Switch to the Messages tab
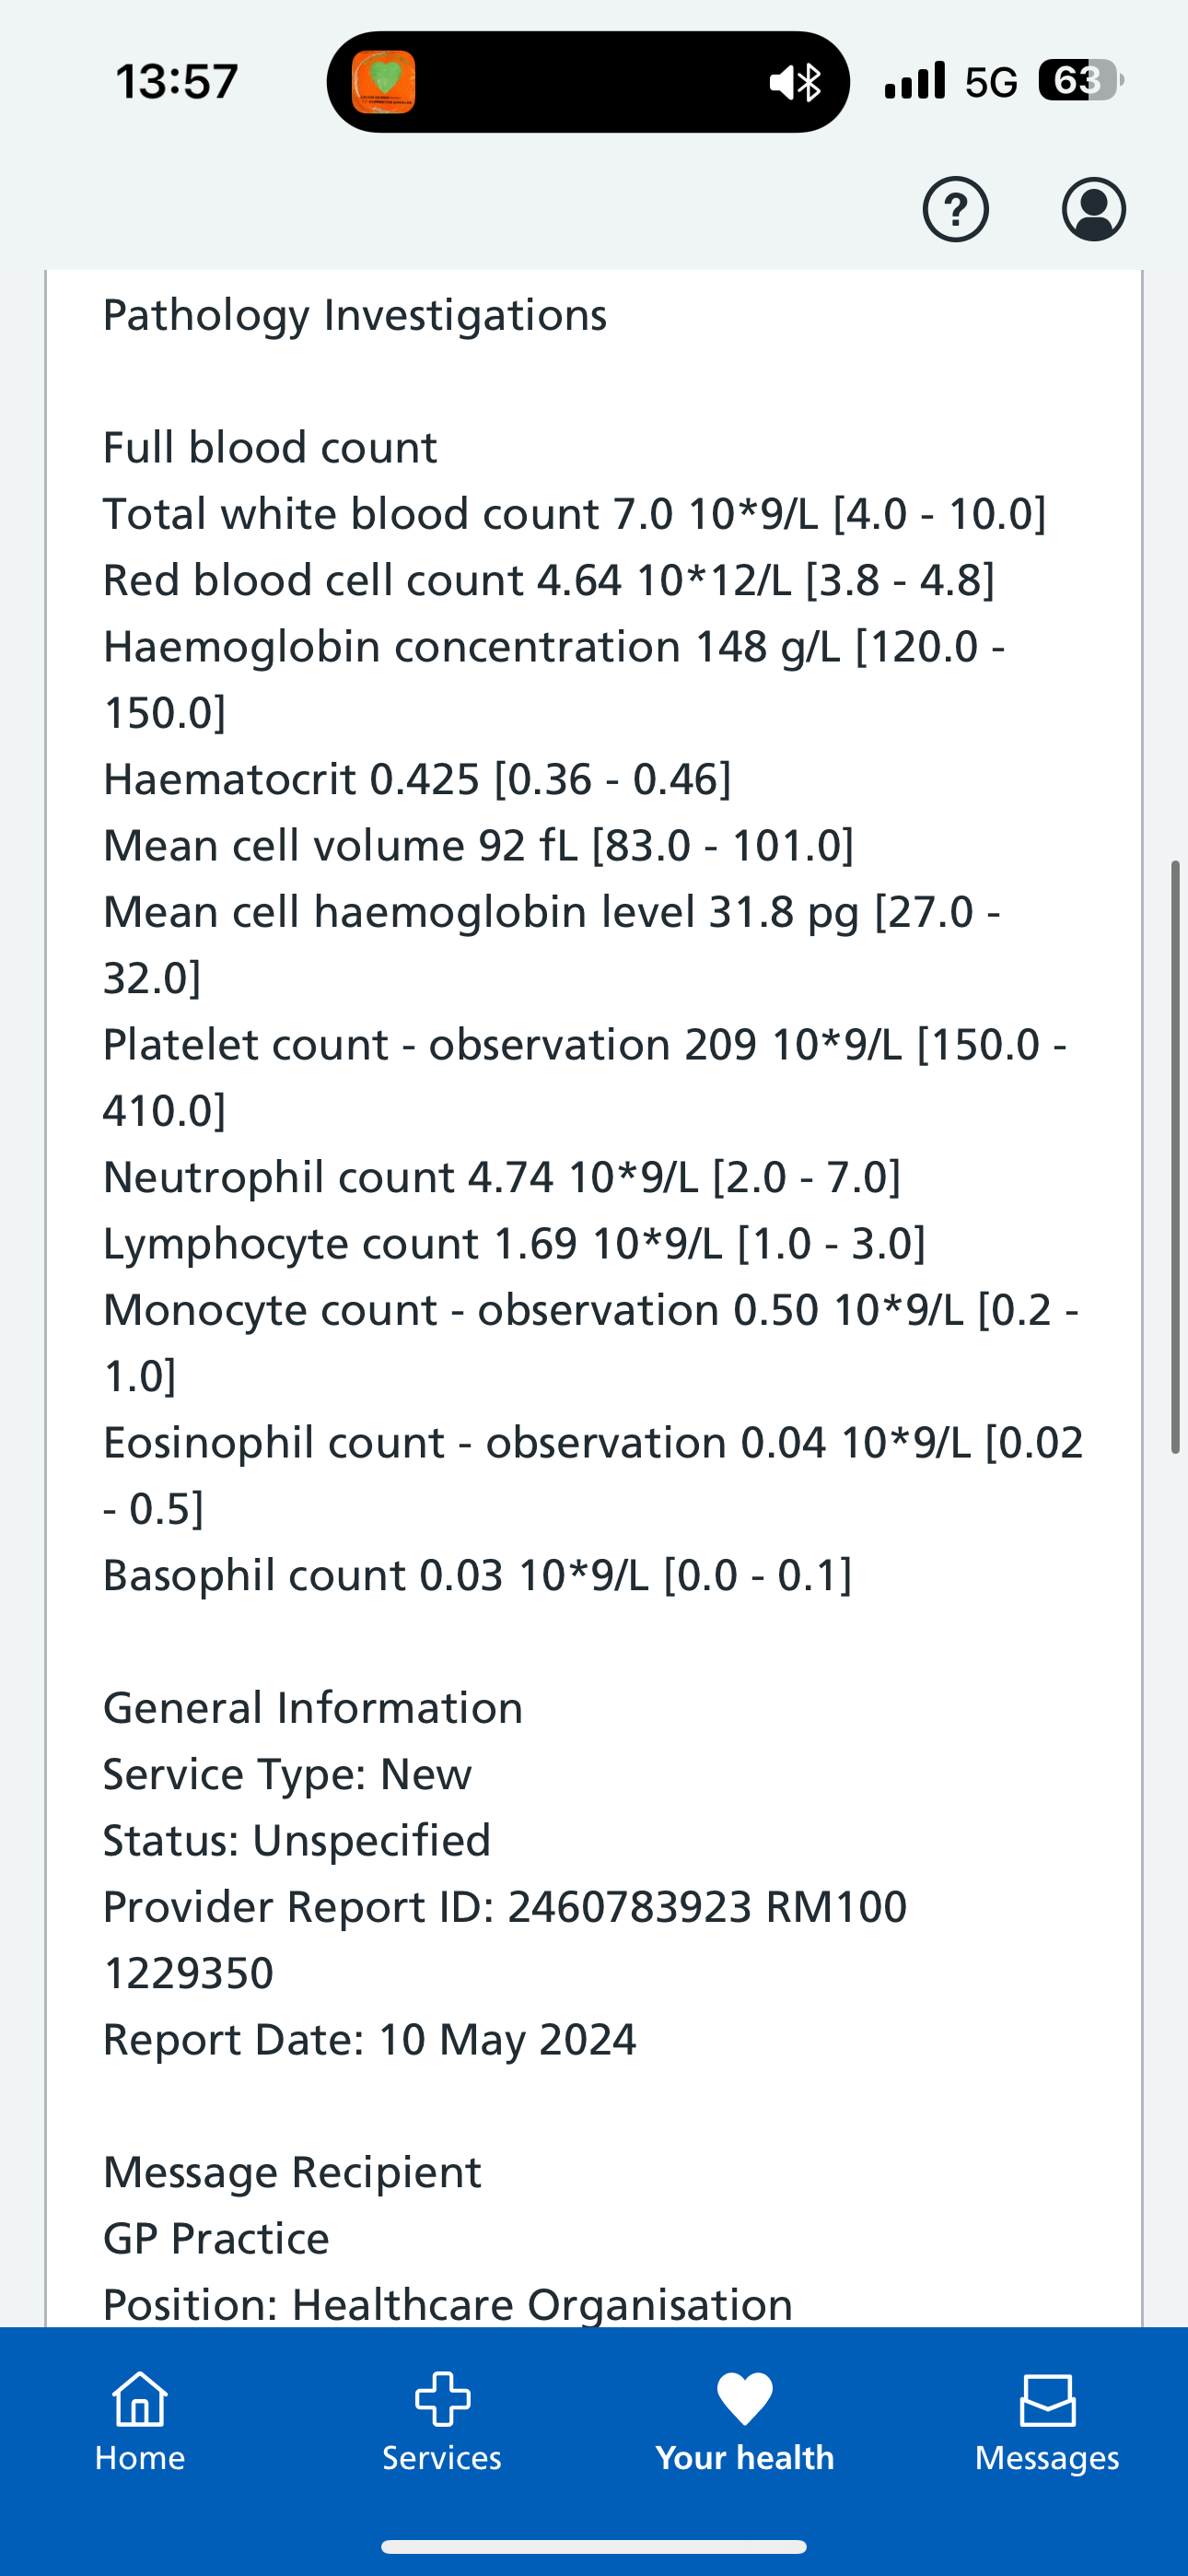This screenshot has height=2576, width=1188. [x=1047, y=2422]
